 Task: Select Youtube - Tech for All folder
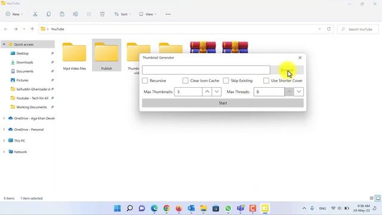[32, 98]
